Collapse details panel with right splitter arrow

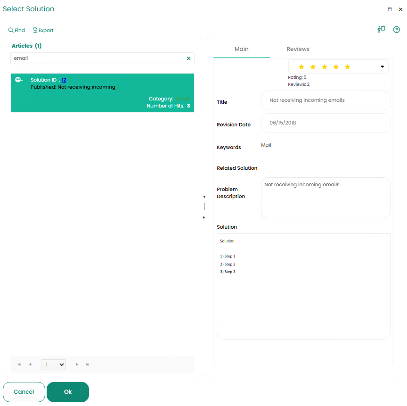[204, 217]
